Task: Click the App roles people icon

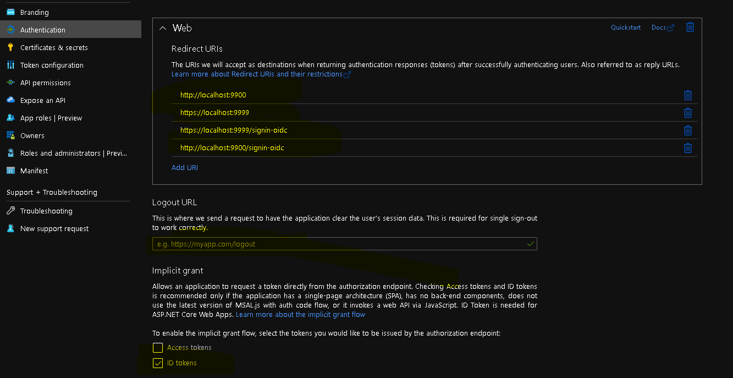Action: point(10,118)
